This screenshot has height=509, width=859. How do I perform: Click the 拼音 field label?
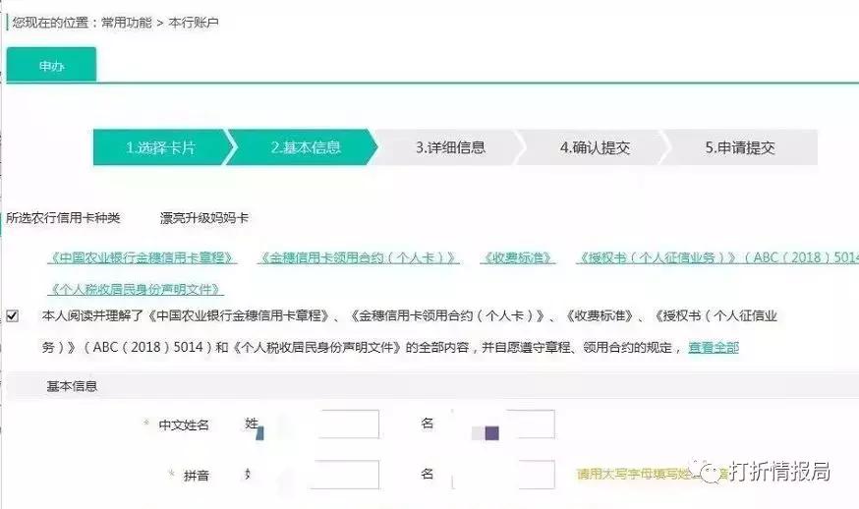(x=197, y=476)
